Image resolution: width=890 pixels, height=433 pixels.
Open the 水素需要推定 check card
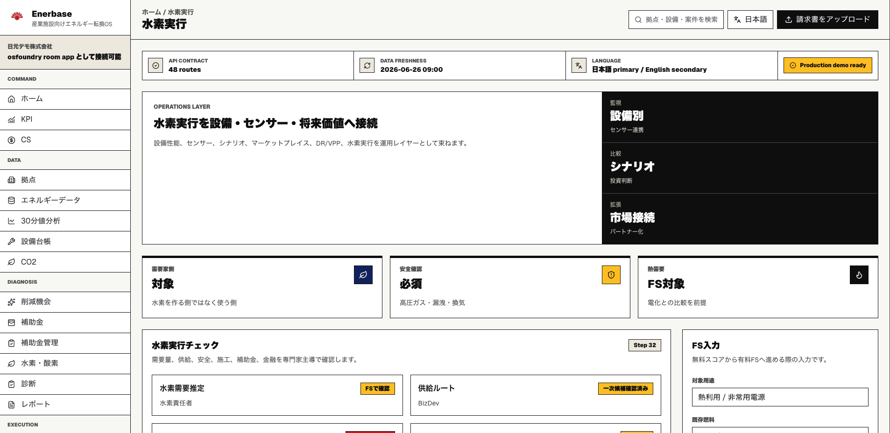click(x=277, y=395)
